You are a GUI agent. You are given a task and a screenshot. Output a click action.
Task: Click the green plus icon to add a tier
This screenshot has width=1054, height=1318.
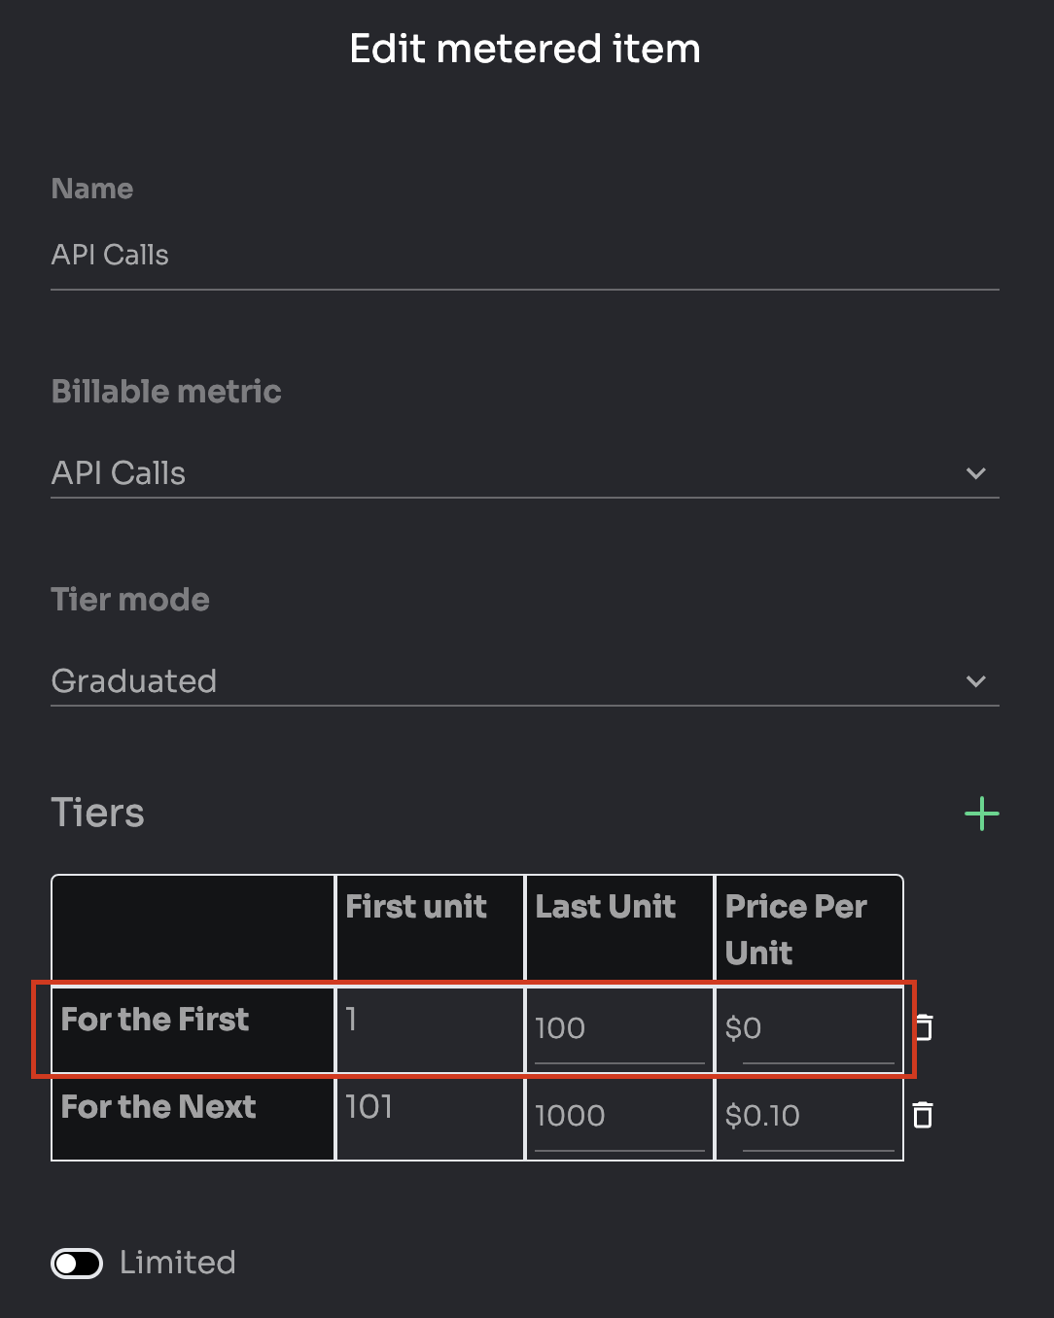pyautogui.click(x=981, y=814)
